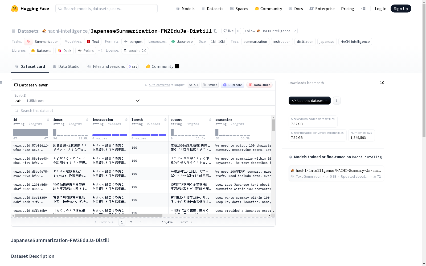
Task: Click the id column lengths histogram
Action: [31, 132]
